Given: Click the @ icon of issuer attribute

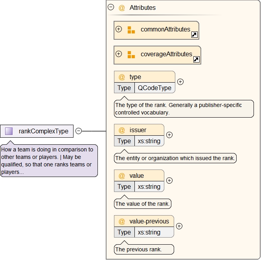Looking at the screenshot, I should [122, 130].
